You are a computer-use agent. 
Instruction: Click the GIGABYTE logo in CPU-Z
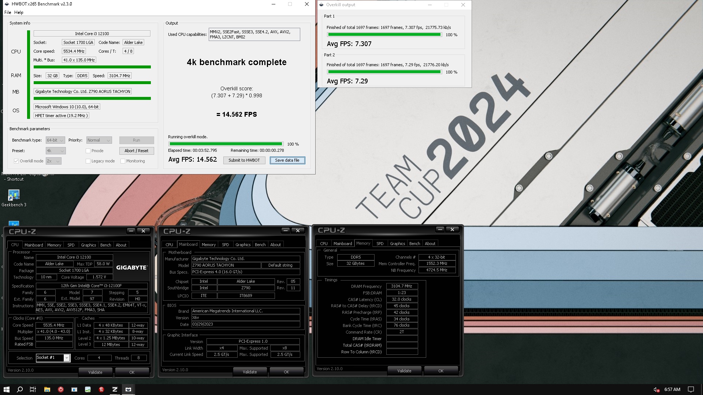pos(131,267)
